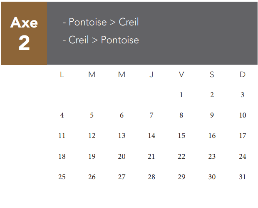Pick date 4 in the calendar
Screen dimensions: 258x208
(62, 115)
